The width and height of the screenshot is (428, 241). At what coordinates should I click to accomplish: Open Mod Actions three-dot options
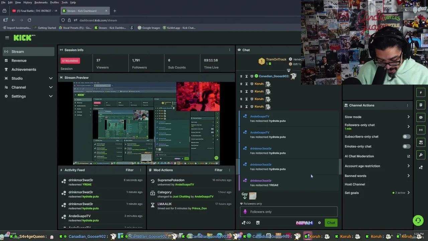[x=229, y=170]
